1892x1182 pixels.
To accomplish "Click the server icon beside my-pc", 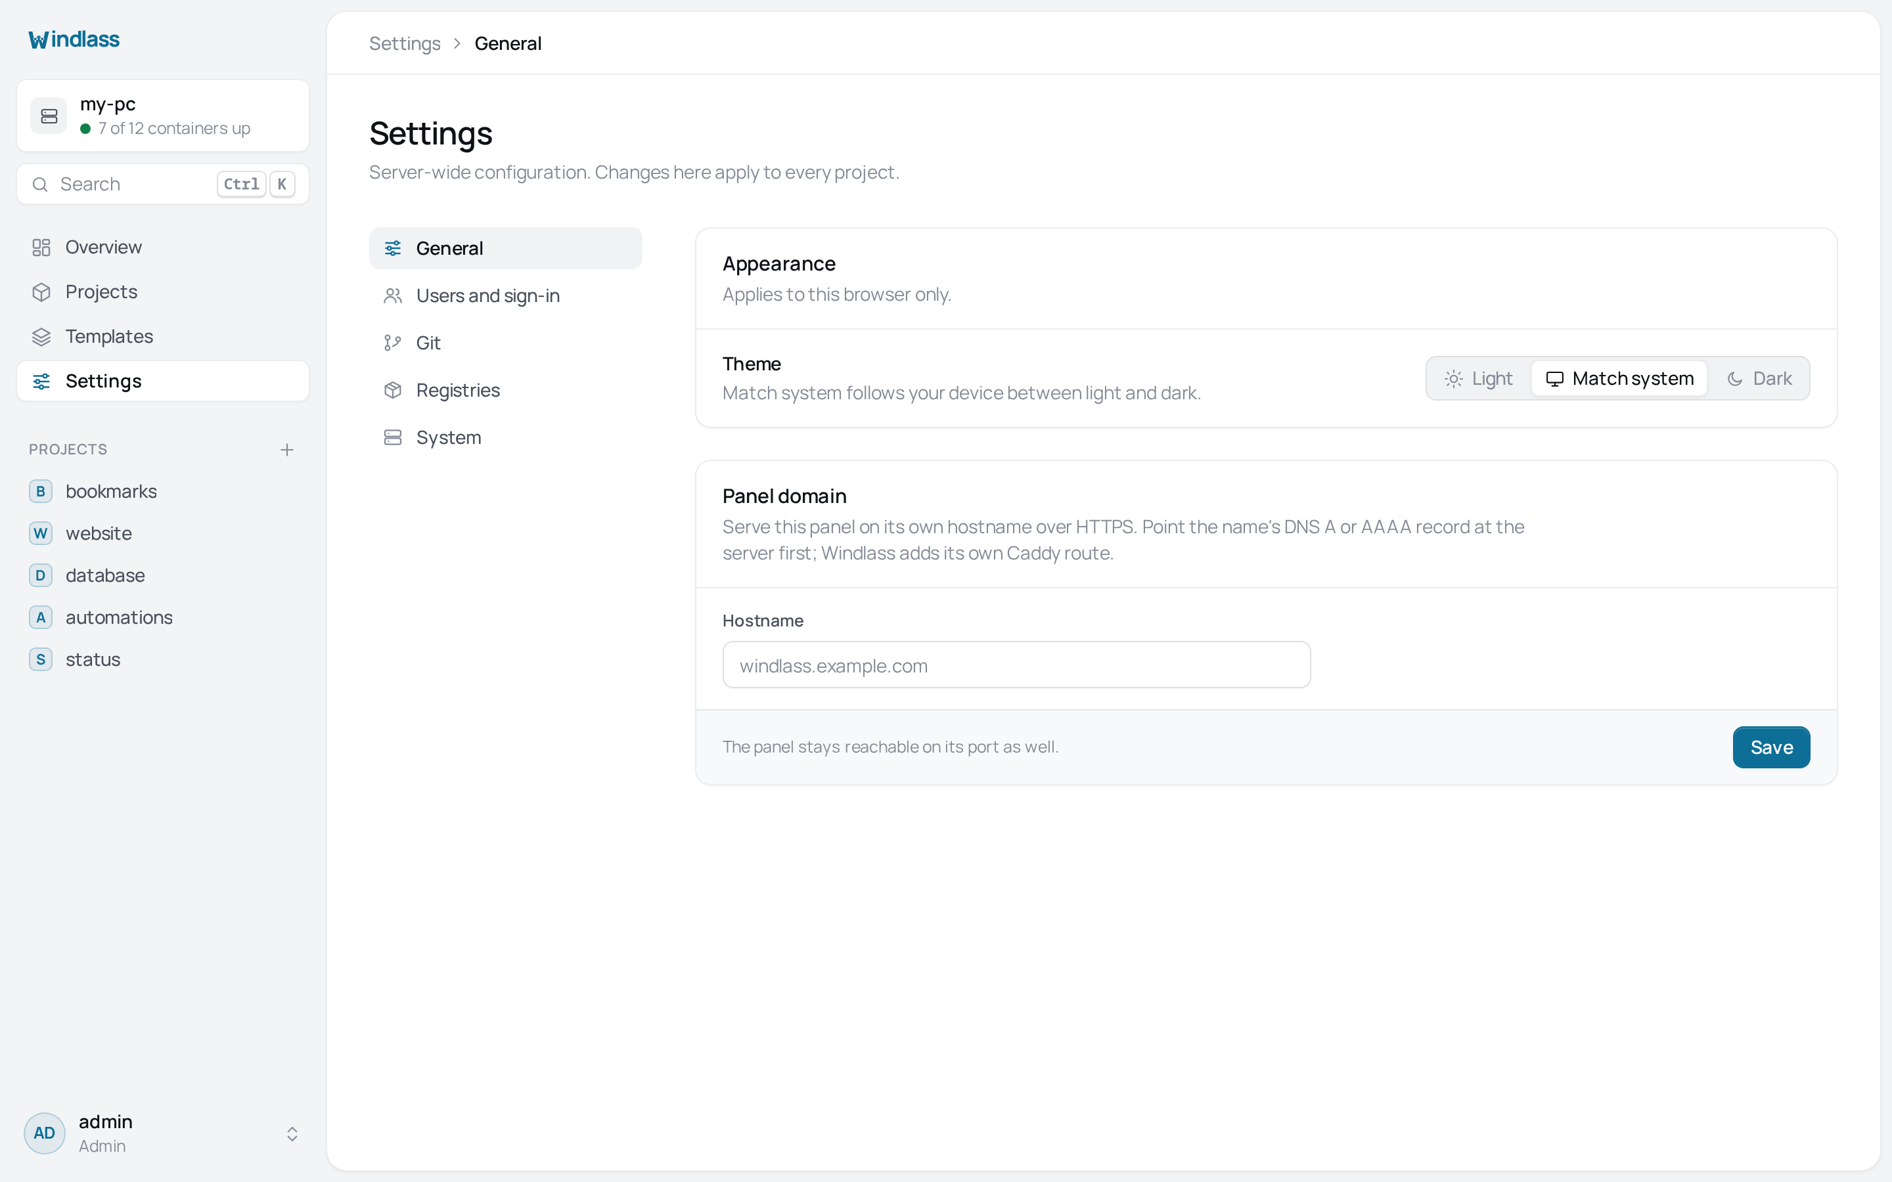I will click(x=49, y=116).
